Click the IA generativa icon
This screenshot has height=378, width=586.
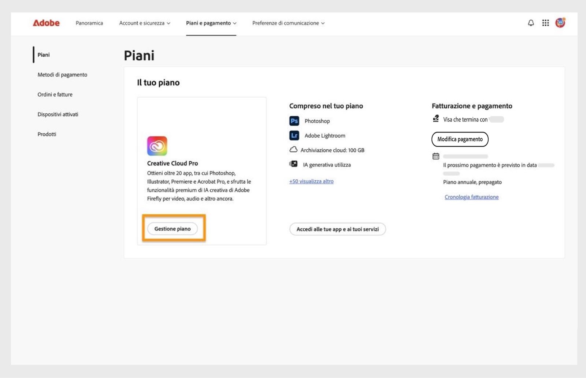[x=293, y=164]
